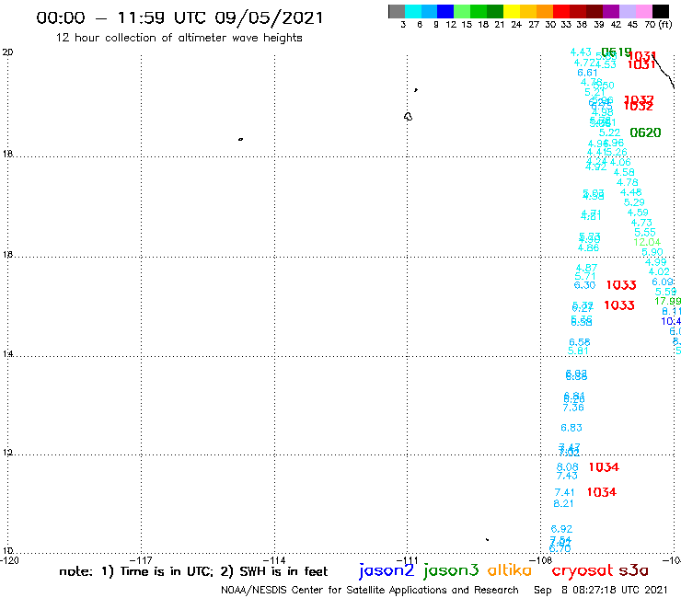Click the longitude axis label '-114'
The width and height of the screenshot is (681, 598).
click(x=274, y=560)
